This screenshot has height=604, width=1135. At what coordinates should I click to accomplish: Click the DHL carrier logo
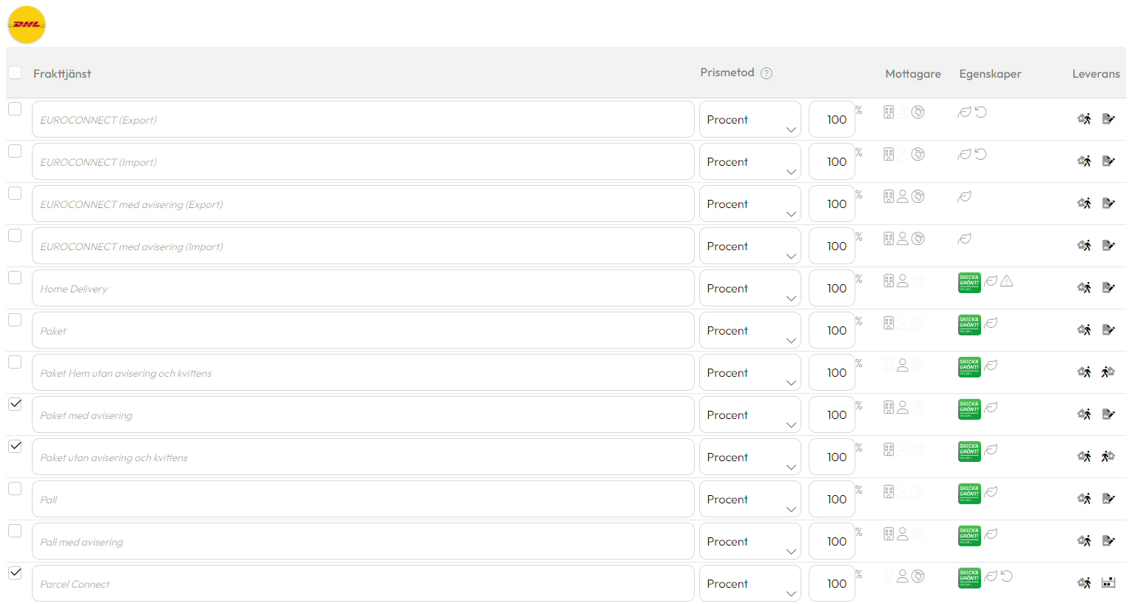(27, 24)
